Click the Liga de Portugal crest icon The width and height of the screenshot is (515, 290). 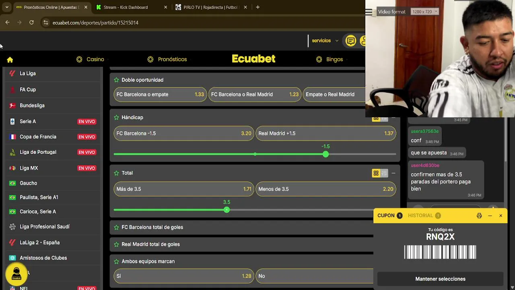(12, 152)
